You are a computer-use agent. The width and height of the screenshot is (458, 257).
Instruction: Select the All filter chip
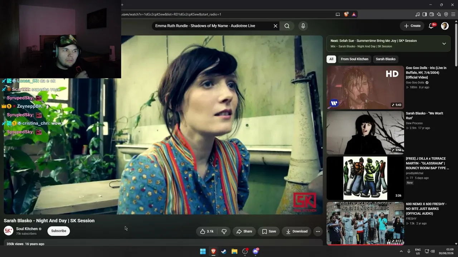331,59
